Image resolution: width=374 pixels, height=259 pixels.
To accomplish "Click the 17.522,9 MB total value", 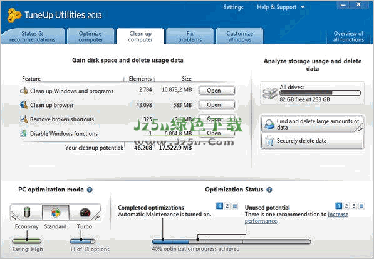I will point(175,148).
